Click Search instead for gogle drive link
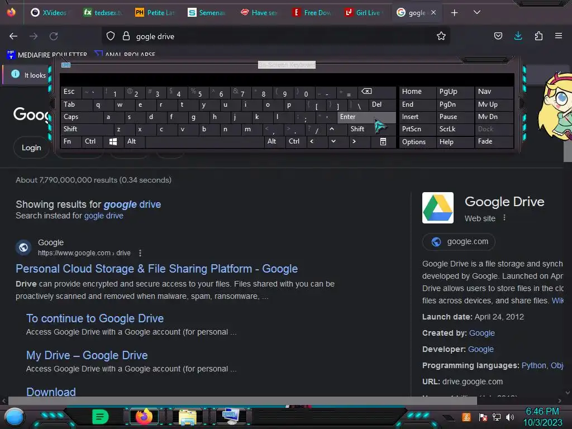 [x=103, y=216]
